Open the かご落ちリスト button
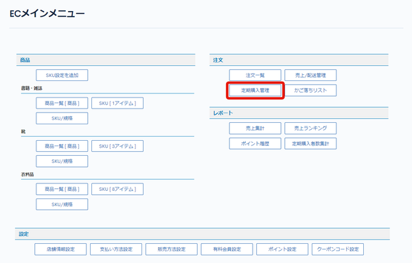Image resolution: width=412 pixels, height=263 pixels. tap(310, 91)
